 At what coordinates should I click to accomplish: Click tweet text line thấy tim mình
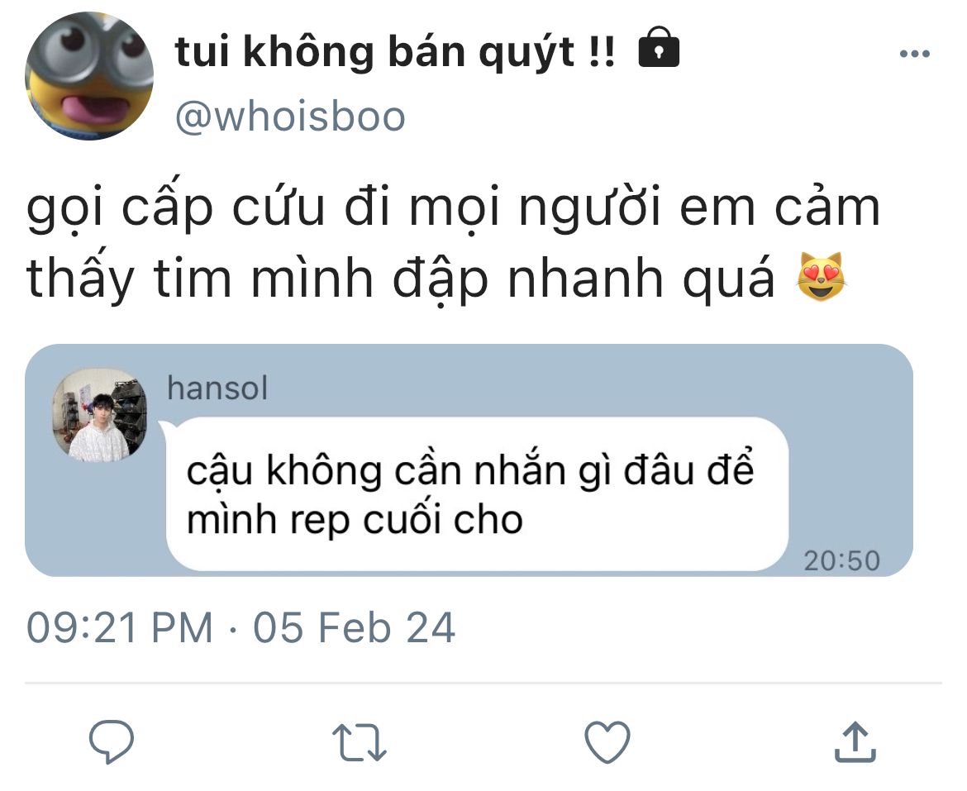click(x=200, y=279)
